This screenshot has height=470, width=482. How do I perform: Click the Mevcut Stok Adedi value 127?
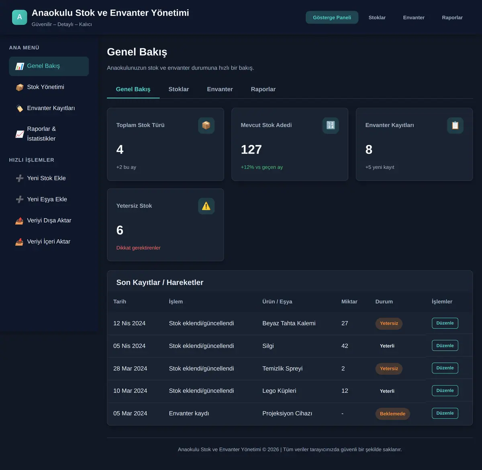(251, 150)
